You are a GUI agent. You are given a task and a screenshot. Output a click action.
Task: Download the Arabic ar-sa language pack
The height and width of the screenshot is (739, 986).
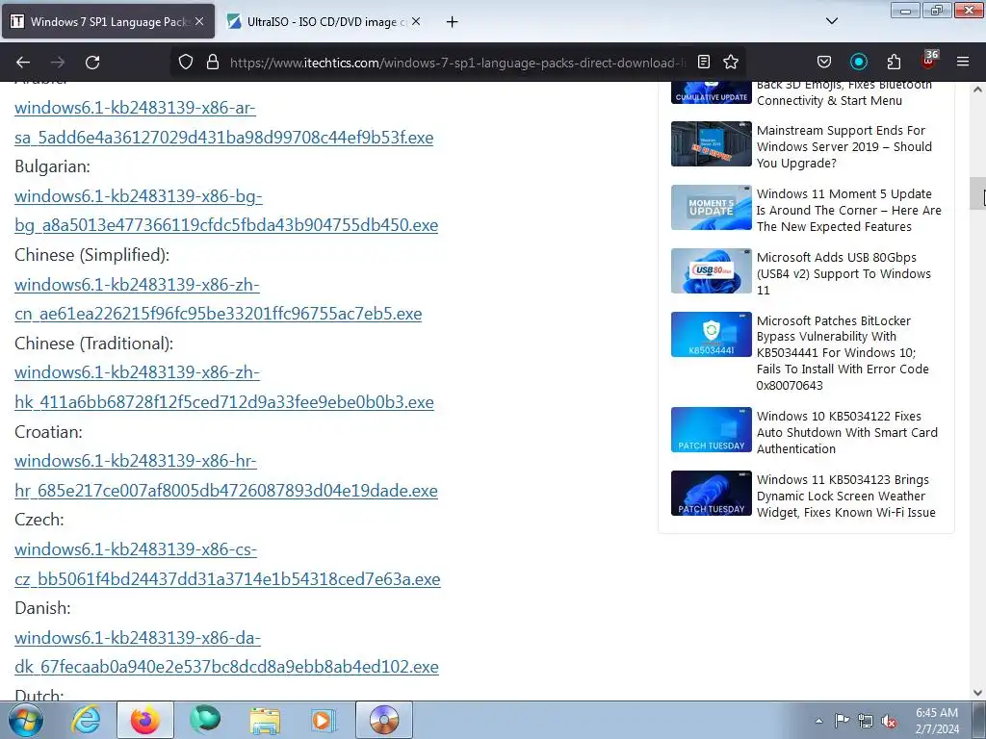tap(223, 122)
